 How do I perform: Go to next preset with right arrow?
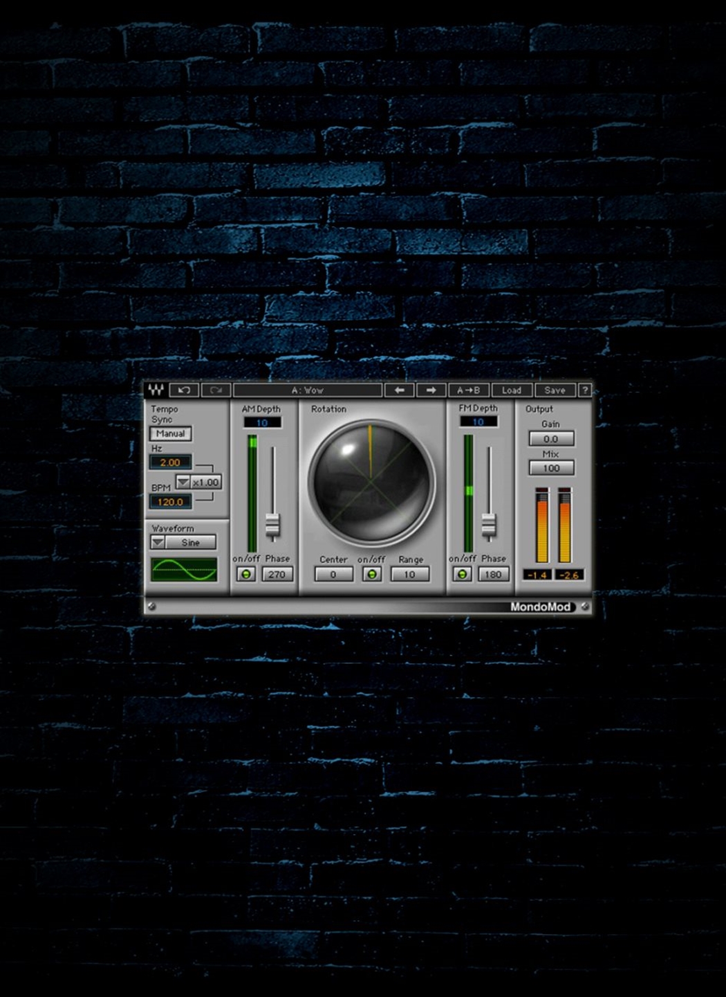click(431, 390)
